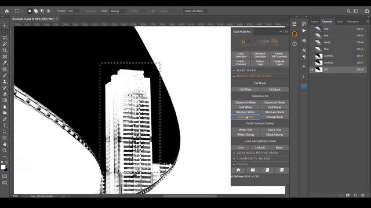
Task: Click home icon in Quick Mask Pro tools
Action: tap(238, 170)
